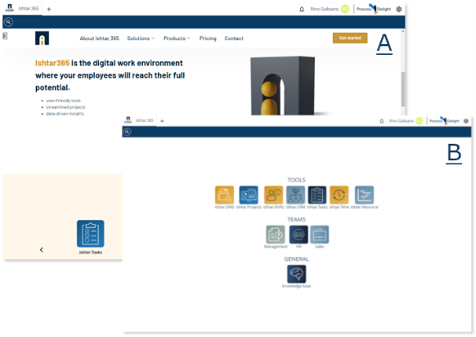Open Ishtar.Tasks in the Tools row
Viewport: 476px width, 337px height.
317,195
